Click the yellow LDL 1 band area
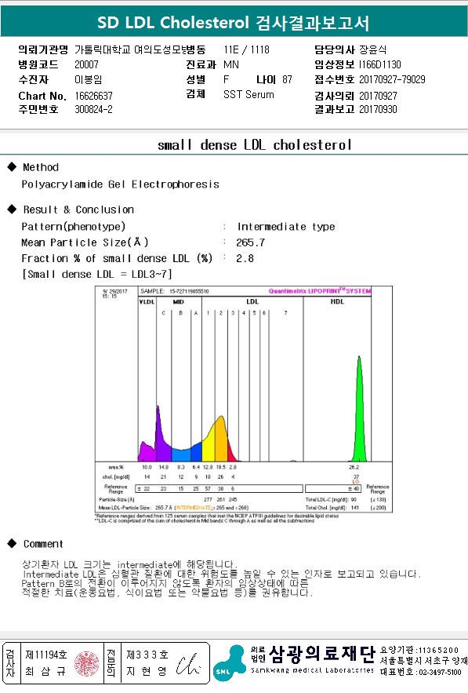The width and height of the screenshot is (468, 693). [x=209, y=447]
